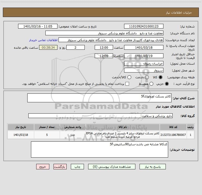Open اطلاعات تماس خریدار link
Screen dimensions: 202x195
(x=43, y=40)
